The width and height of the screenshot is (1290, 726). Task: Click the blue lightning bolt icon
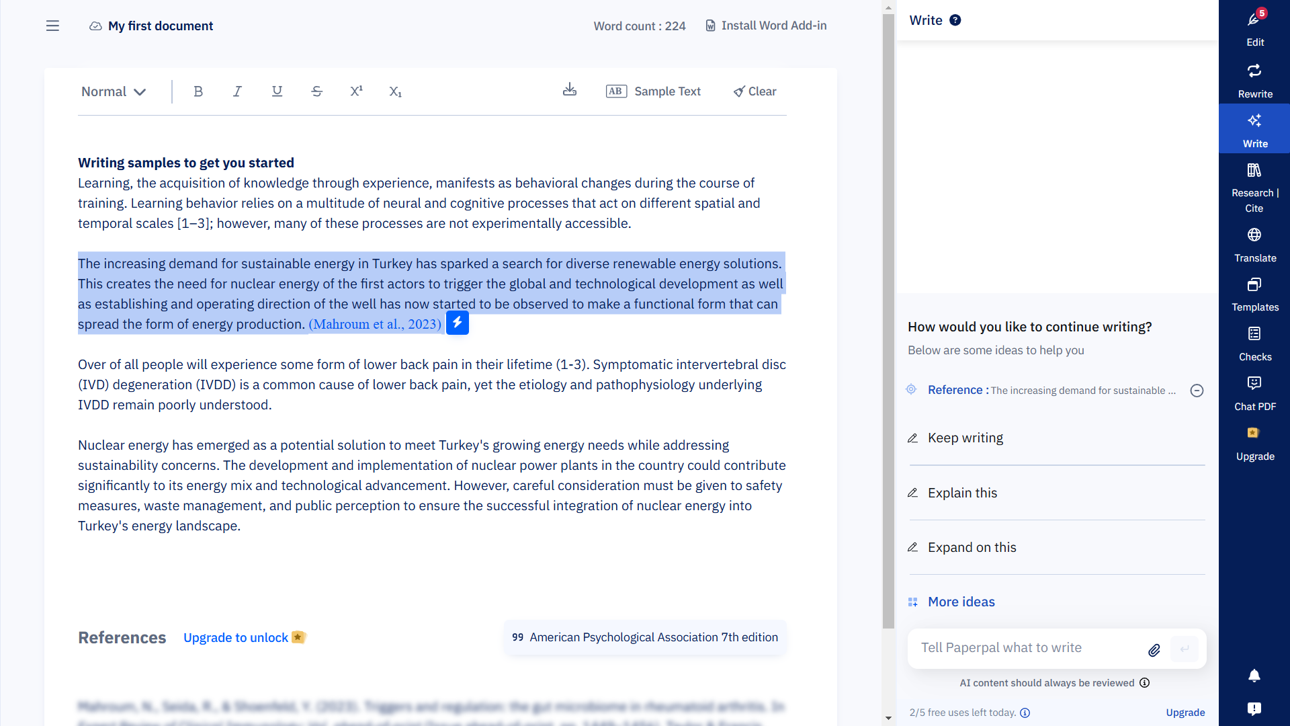tap(457, 323)
